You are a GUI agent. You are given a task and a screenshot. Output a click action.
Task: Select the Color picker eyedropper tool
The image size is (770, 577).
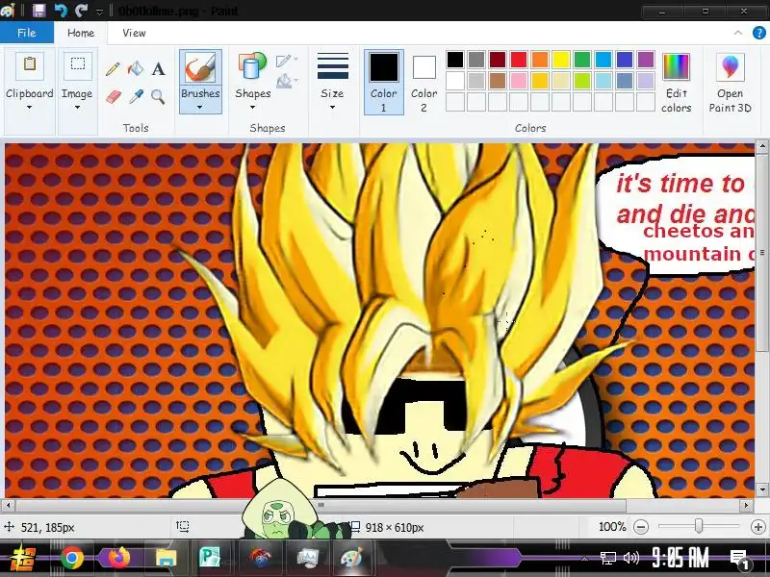(136, 96)
